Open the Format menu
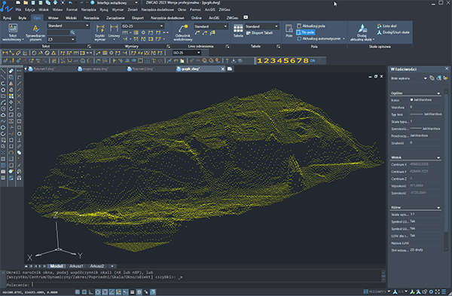 [72, 10]
